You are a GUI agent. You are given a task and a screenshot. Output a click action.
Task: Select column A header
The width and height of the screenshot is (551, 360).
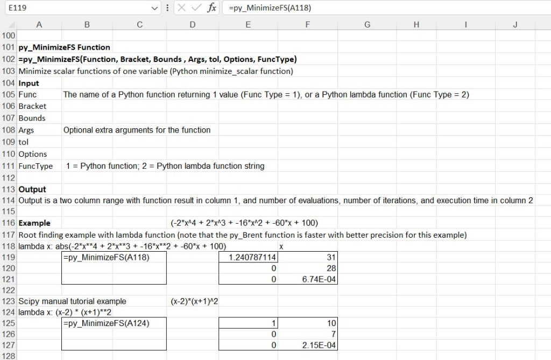(39, 25)
